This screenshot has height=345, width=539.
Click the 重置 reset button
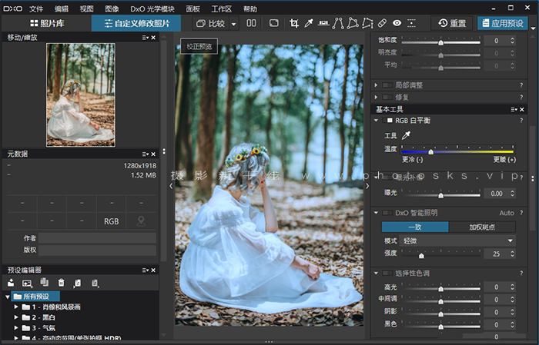click(x=452, y=23)
